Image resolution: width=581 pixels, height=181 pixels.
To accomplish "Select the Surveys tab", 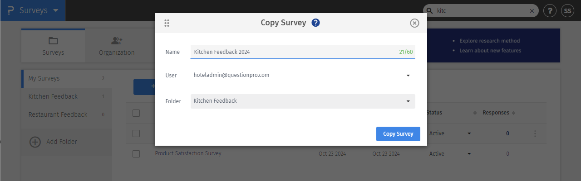I will tap(53, 46).
